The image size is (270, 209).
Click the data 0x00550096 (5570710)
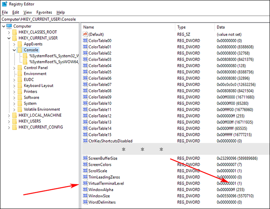click(x=235, y=196)
